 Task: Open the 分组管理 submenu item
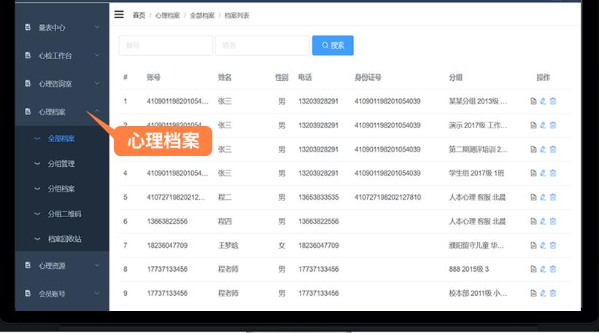(61, 164)
